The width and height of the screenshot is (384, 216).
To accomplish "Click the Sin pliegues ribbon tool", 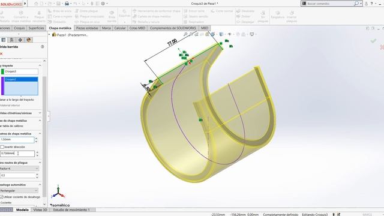I will (263, 16).
